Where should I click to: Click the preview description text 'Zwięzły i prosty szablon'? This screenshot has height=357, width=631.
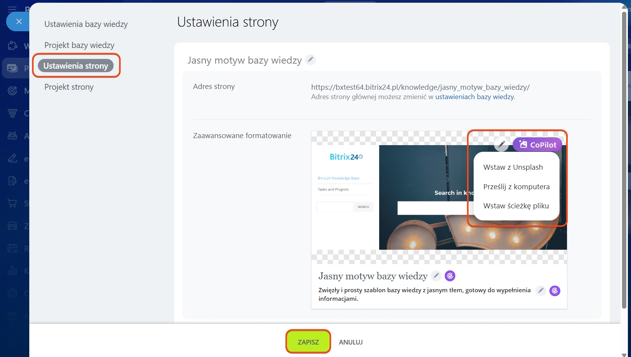point(424,295)
